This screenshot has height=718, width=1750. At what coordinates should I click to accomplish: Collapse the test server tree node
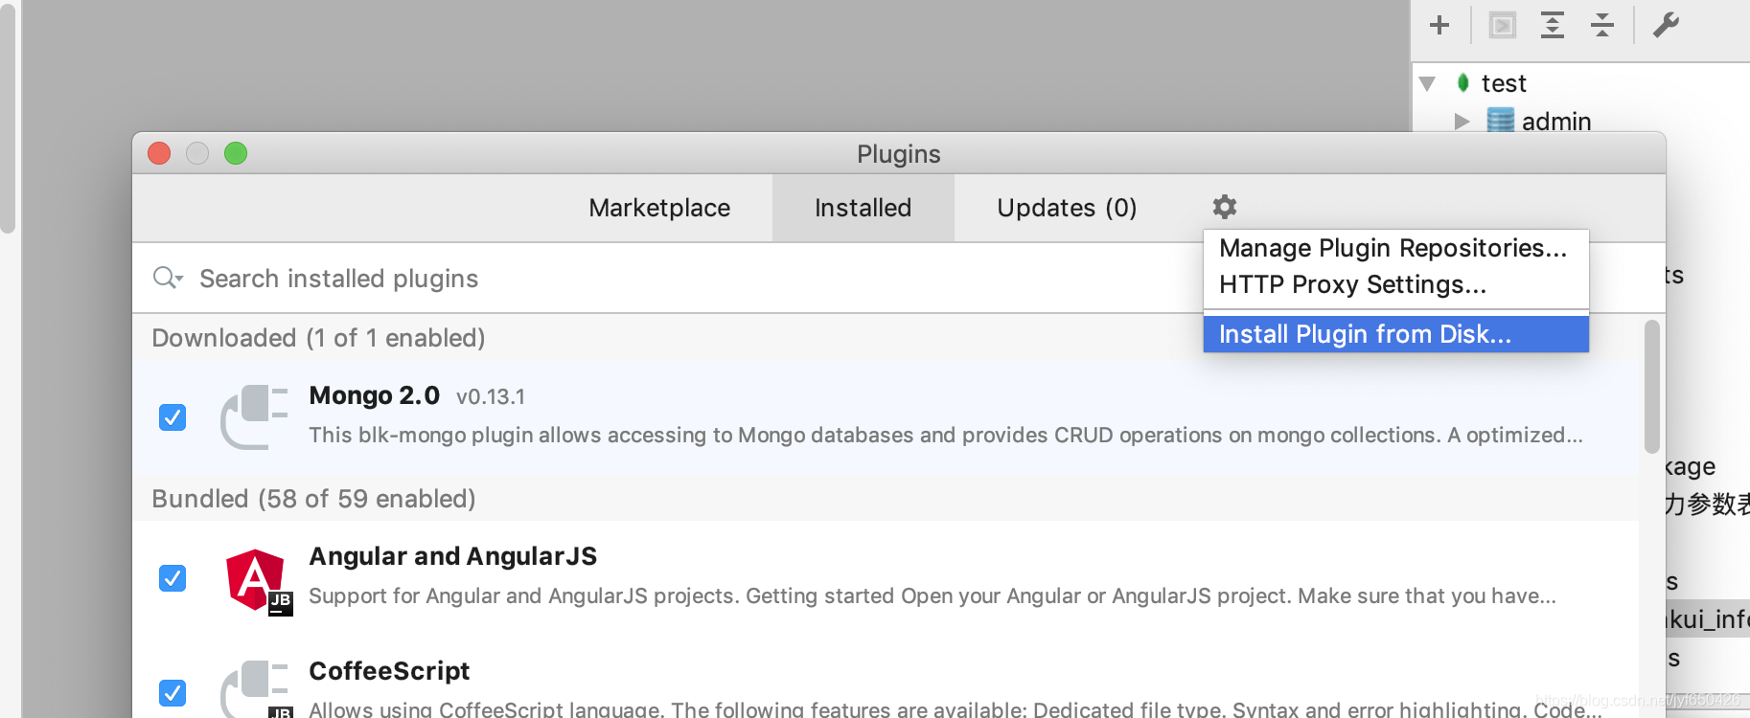[1427, 84]
